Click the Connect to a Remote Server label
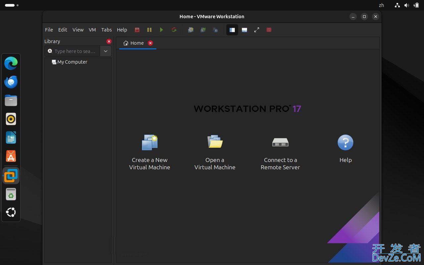Viewport: 424px width, 265px height. [280, 164]
